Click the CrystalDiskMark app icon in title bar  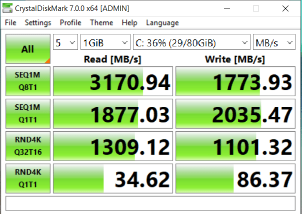pos(7,8)
